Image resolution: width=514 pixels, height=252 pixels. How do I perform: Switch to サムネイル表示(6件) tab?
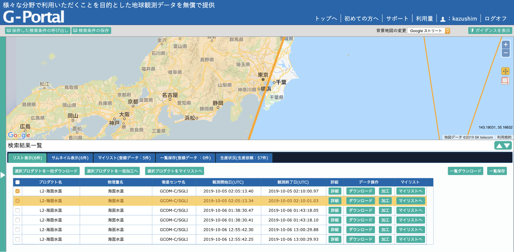coord(70,158)
